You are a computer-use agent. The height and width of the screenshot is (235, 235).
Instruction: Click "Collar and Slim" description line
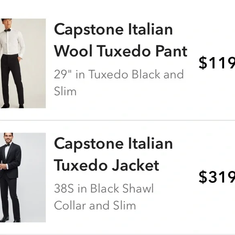[95, 205]
